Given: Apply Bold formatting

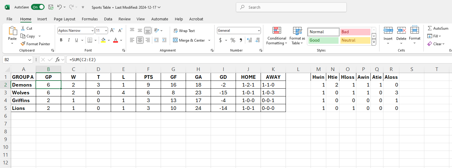Looking at the screenshot, I should 61,40.
